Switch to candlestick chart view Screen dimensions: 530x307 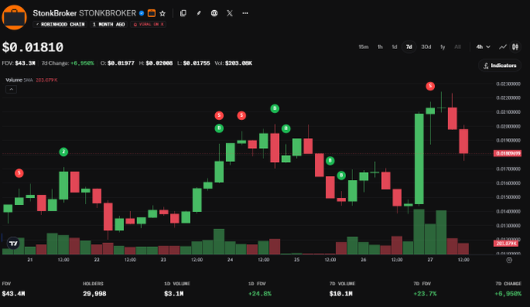[515, 47]
